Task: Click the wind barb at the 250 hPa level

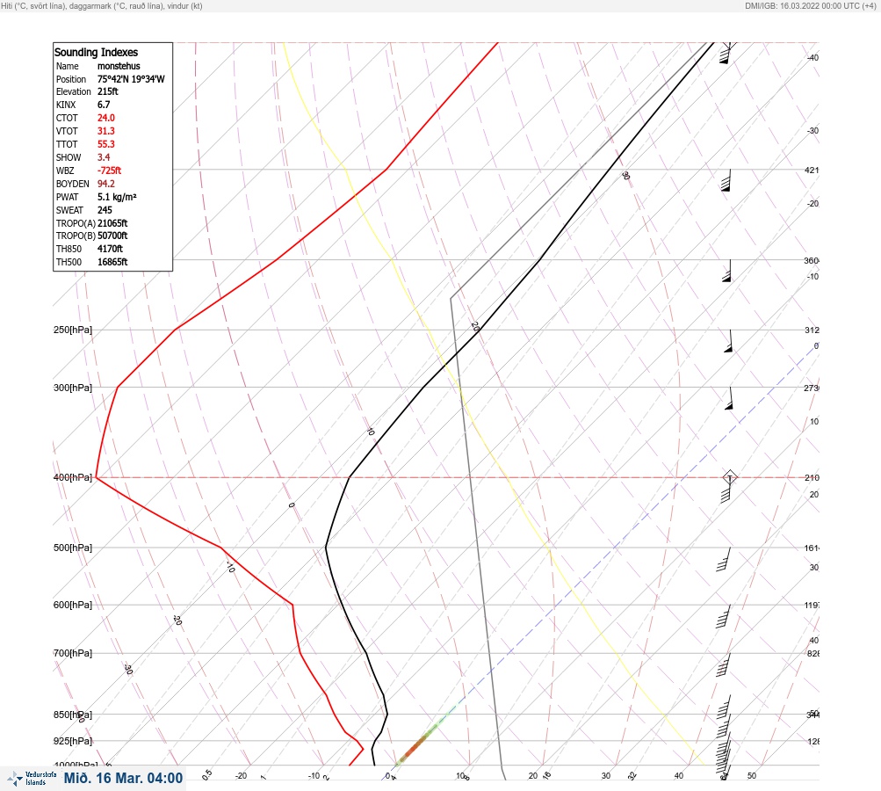Action: coord(729,341)
